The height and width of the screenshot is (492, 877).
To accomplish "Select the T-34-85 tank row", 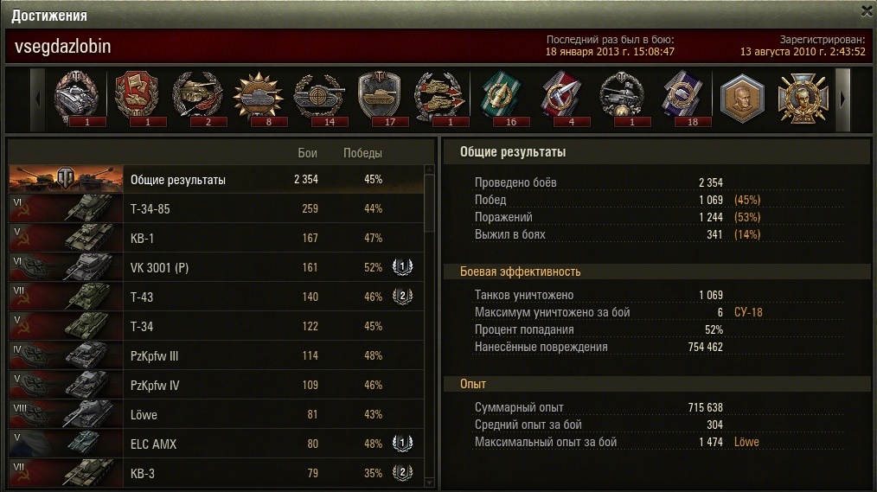I will [216, 208].
